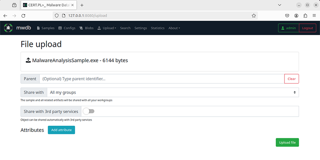Click the mwdb spider logo icon

point(8,28)
